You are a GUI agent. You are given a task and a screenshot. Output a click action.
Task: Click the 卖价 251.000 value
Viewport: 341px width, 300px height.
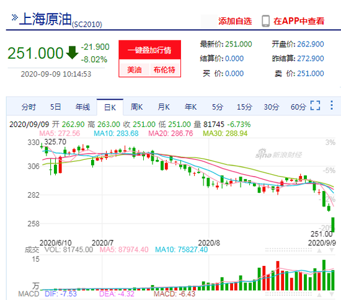311,74
